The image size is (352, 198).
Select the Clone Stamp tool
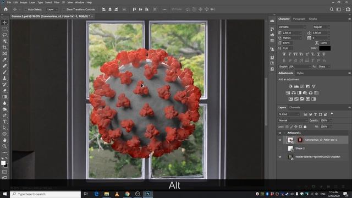click(x=4, y=78)
